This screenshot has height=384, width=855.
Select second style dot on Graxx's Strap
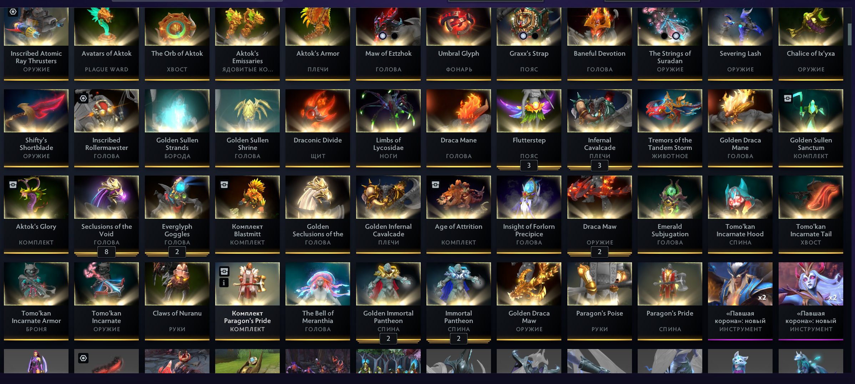click(x=535, y=36)
